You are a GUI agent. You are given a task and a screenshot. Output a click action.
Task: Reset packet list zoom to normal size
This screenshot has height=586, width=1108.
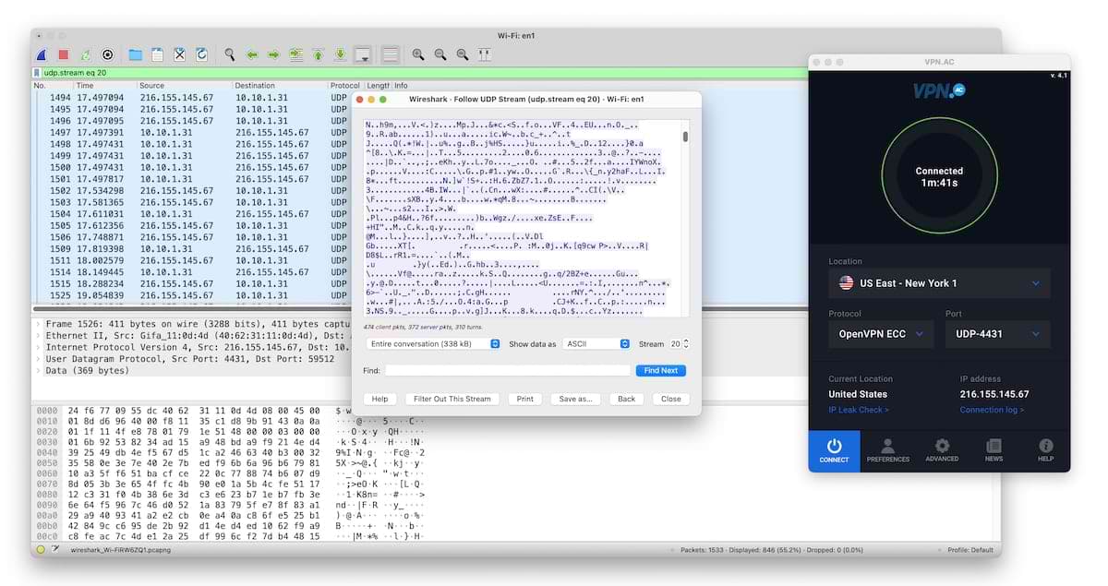(x=463, y=54)
